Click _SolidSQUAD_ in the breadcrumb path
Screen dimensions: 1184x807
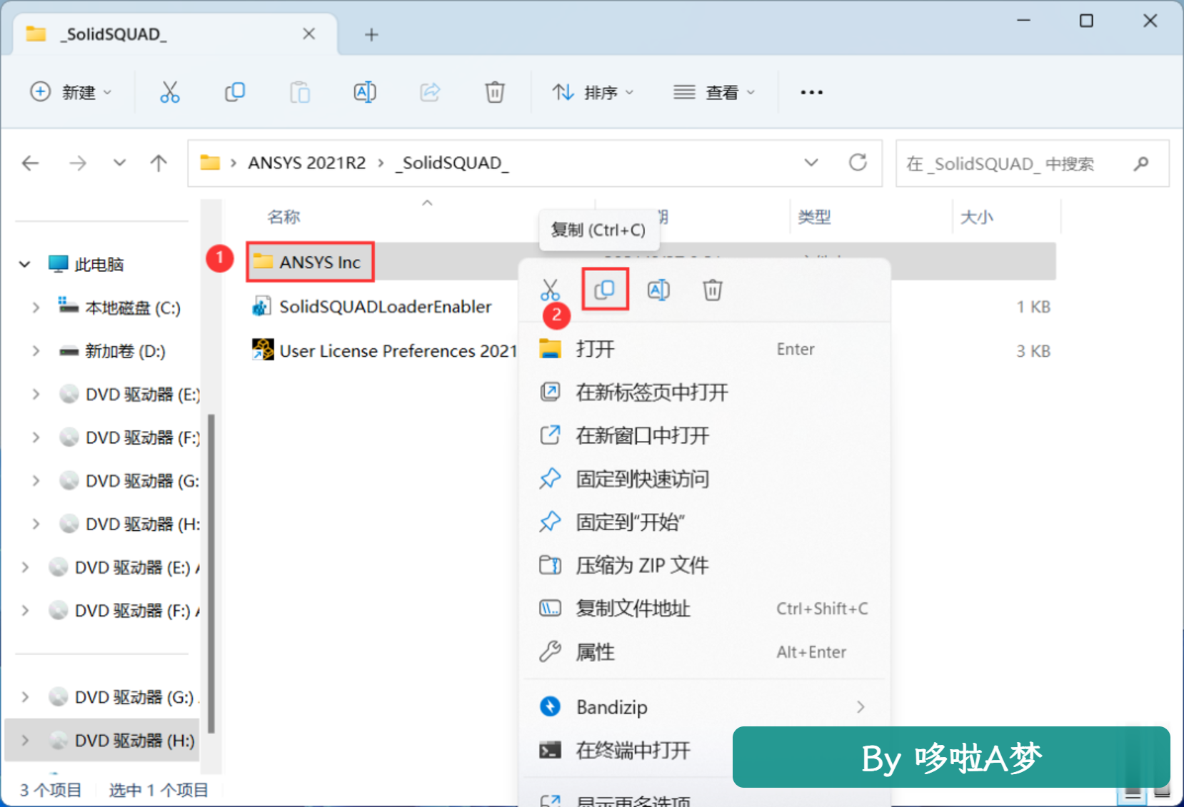[x=452, y=163]
